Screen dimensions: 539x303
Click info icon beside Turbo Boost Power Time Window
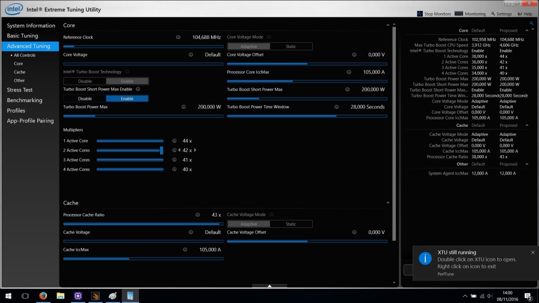point(336,107)
